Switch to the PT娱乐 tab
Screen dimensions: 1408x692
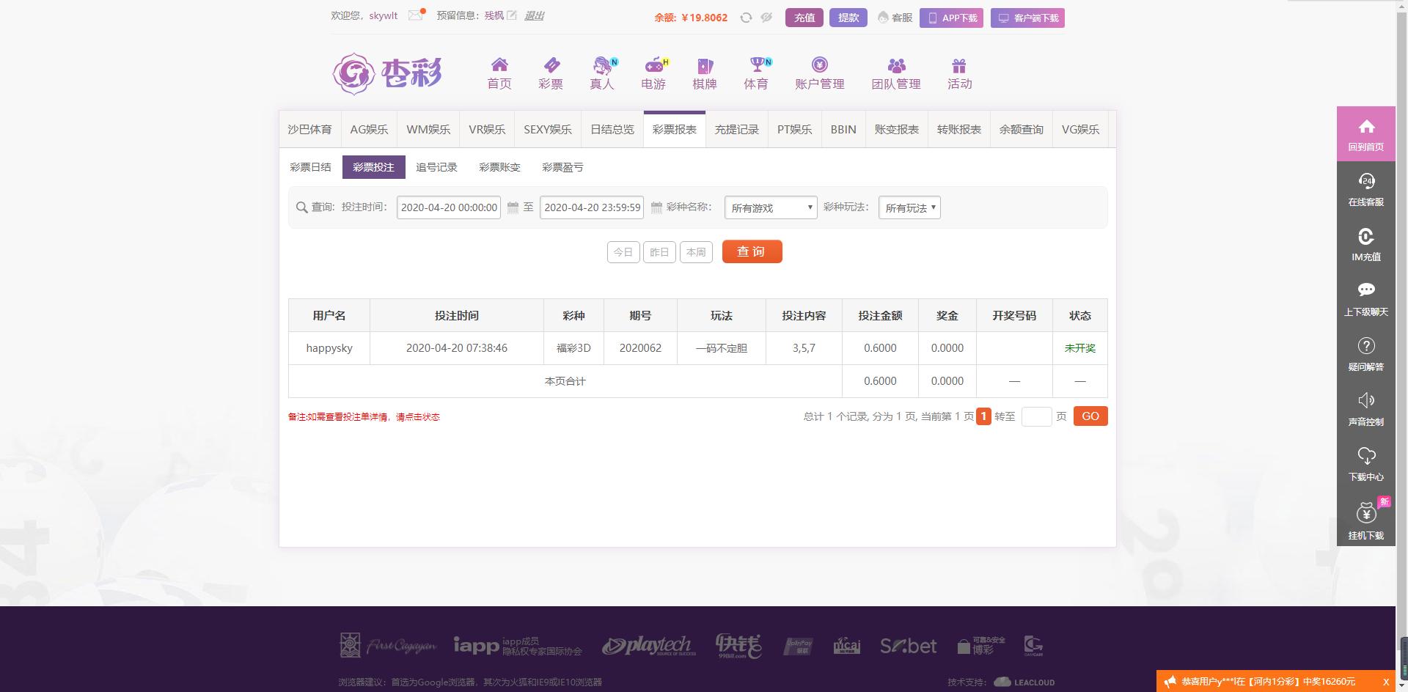tap(795, 129)
